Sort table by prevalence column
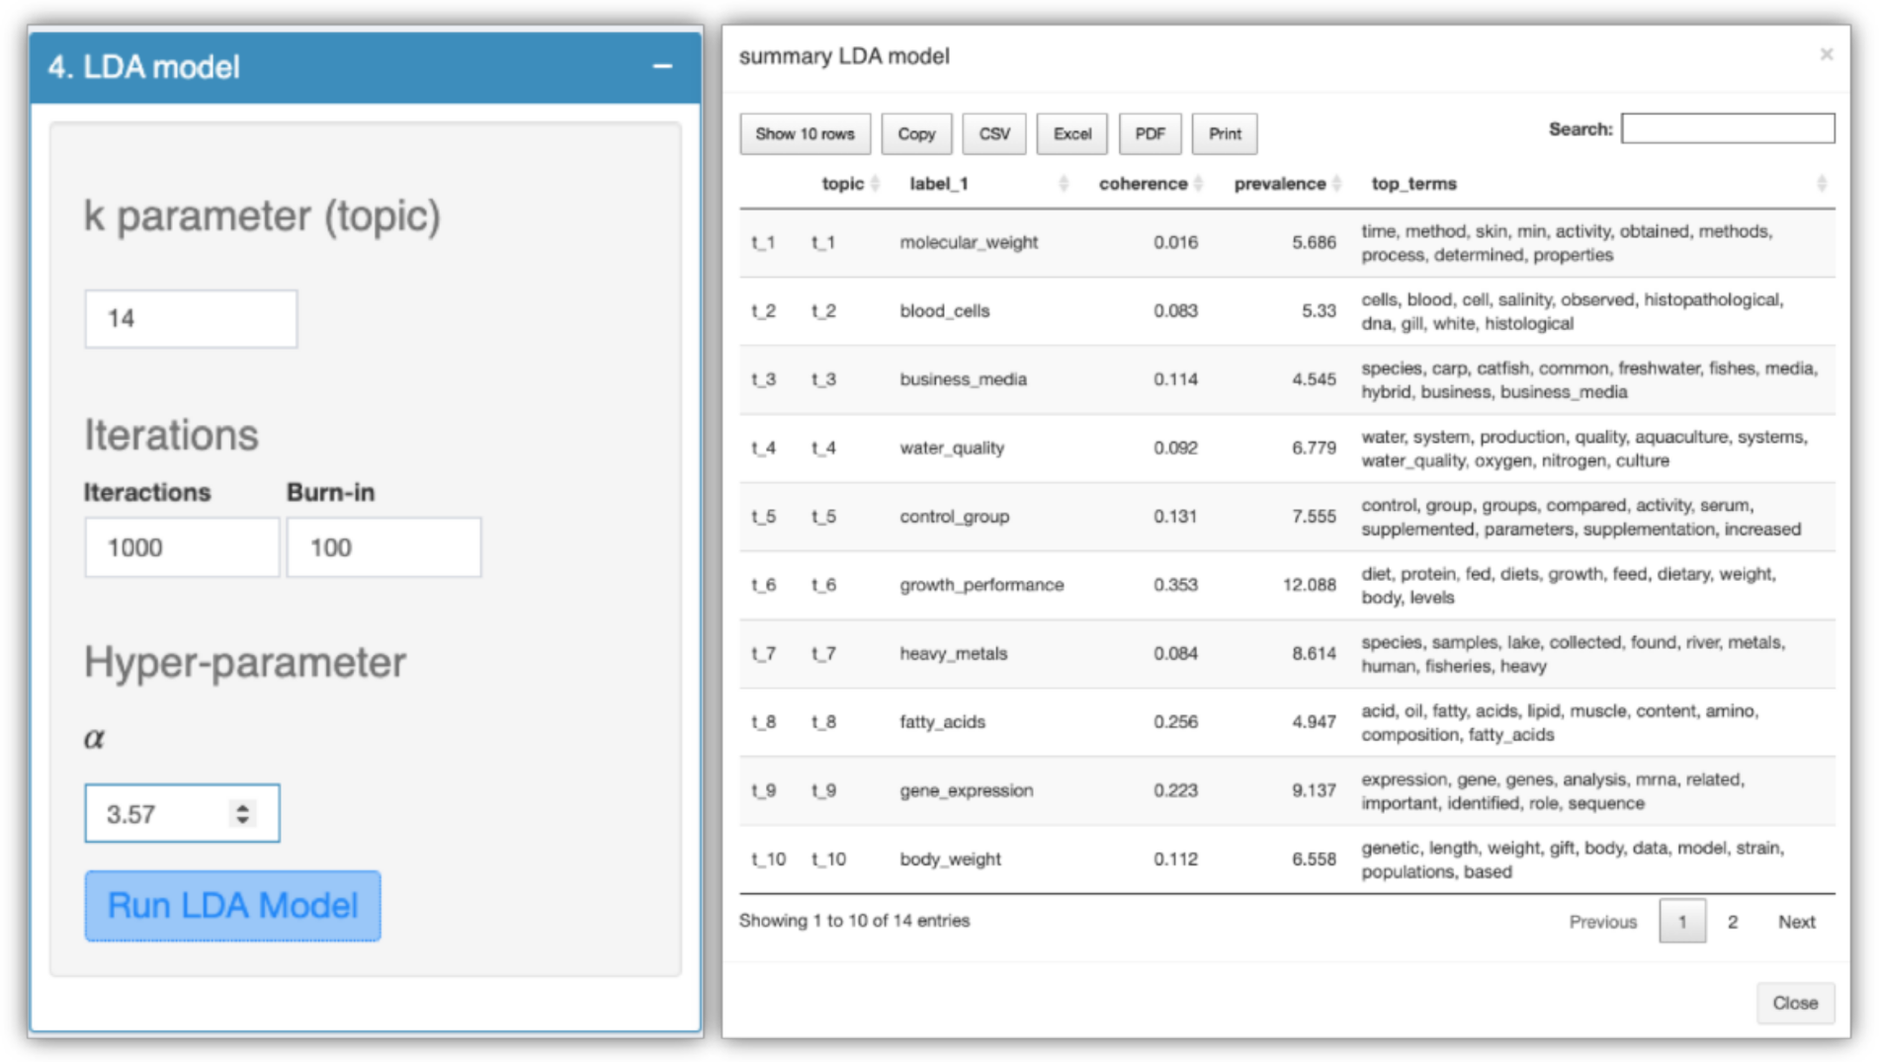This screenshot has width=1879, height=1062. (x=1279, y=184)
